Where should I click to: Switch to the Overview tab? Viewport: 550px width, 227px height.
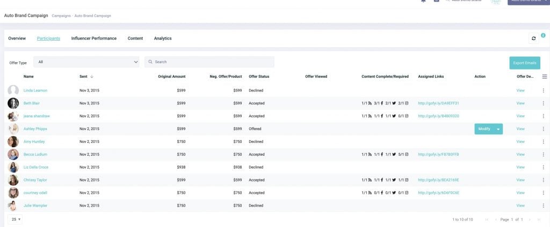point(17,39)
